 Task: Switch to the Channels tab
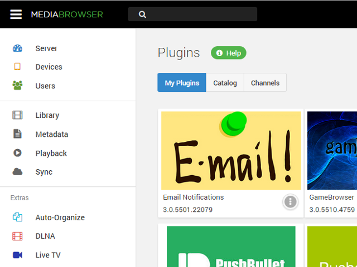point(265,82)
